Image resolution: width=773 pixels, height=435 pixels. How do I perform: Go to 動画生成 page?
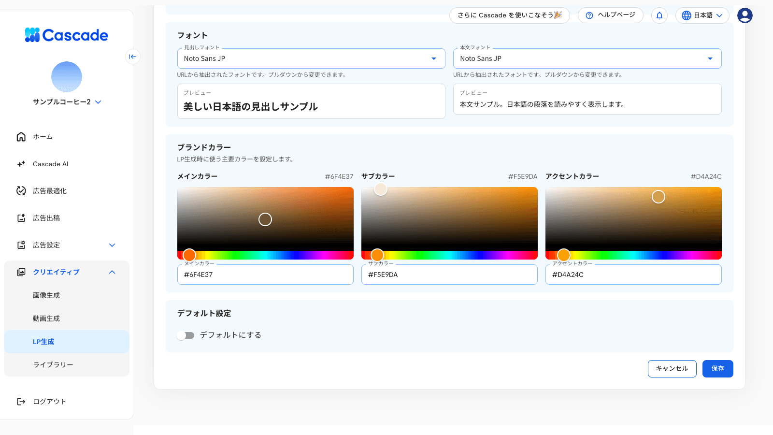click(x=67, y=319)
